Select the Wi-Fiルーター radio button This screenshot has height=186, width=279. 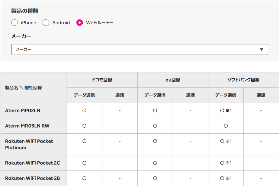(x=80, y=23)
